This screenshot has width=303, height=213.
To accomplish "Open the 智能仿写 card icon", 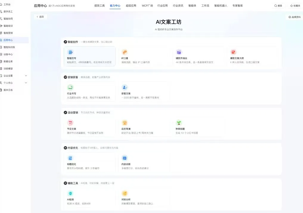I will 70,52.
